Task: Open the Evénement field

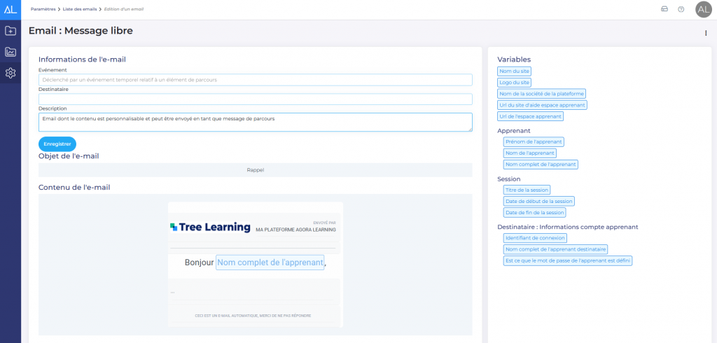Action: tap(255, 80)
